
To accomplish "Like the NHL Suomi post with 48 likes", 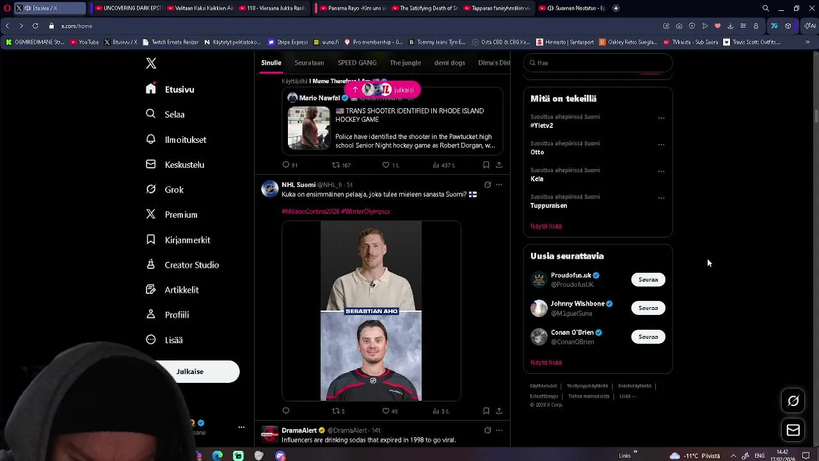I will click(x=390, y=411).
